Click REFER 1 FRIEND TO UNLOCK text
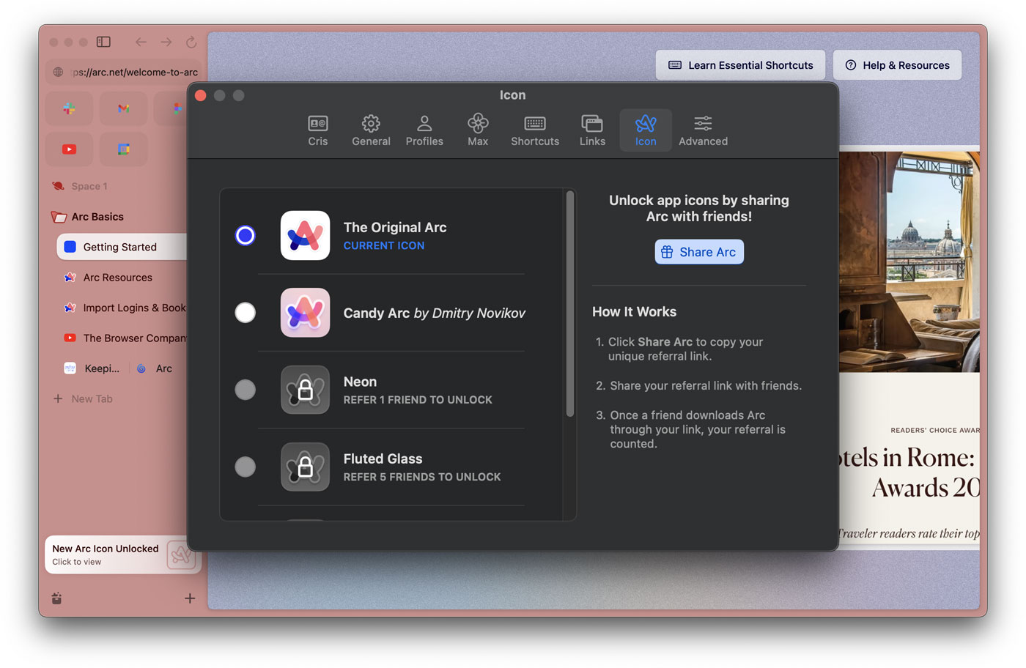 coord(418,400)
